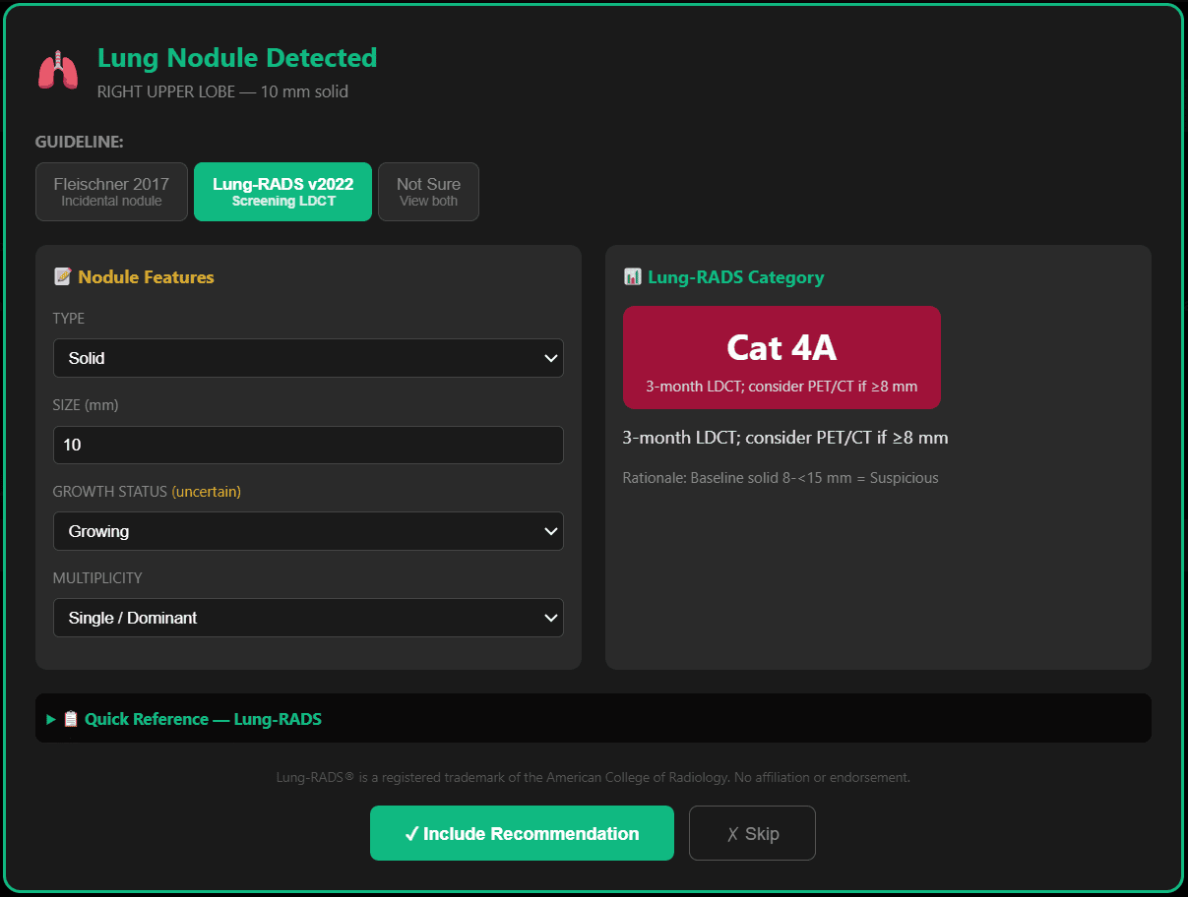Click the red Cat 4A category badge
The width and height of the screenshot is (1188, 897).
(x=782, y=357)
